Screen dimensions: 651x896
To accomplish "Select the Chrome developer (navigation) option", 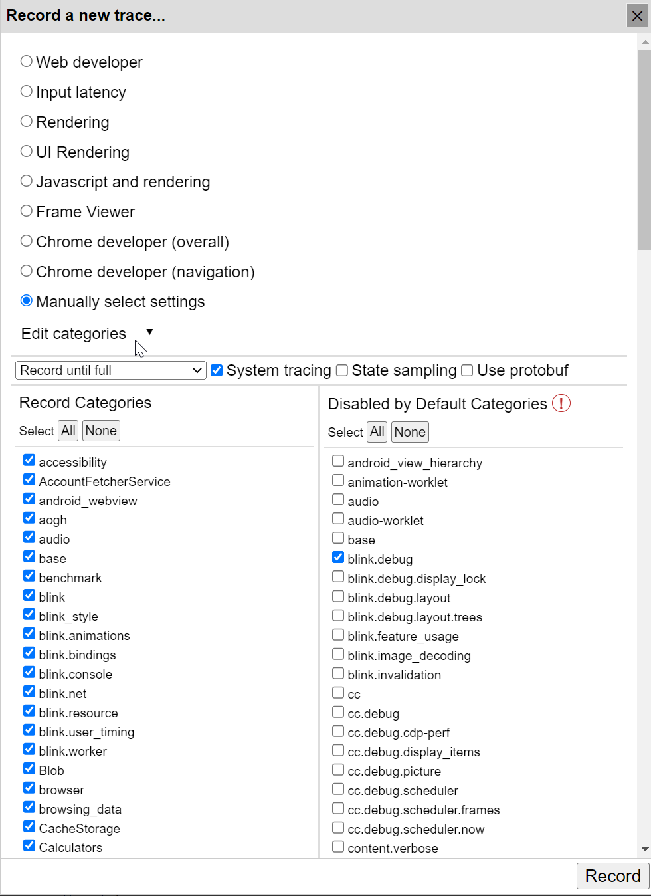I will coord(26,270).
